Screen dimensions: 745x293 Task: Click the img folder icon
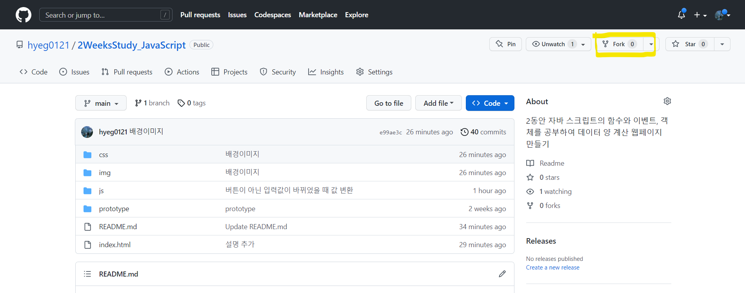(87, 173)
